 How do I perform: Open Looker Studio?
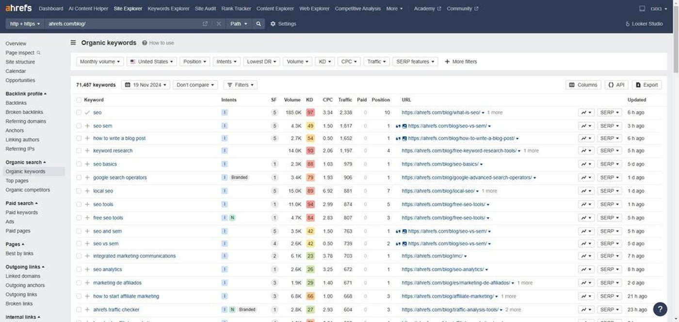tap(644, 24)
